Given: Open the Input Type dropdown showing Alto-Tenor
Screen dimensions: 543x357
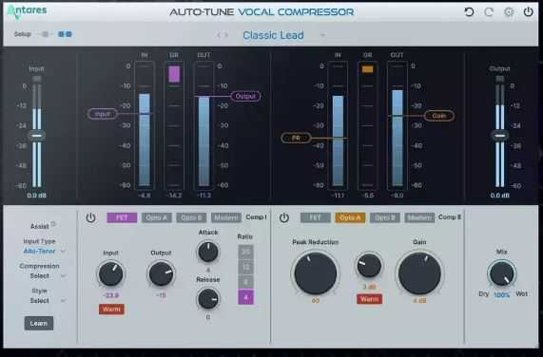Looking at the screenshot, I should click(x=44, y=252).
